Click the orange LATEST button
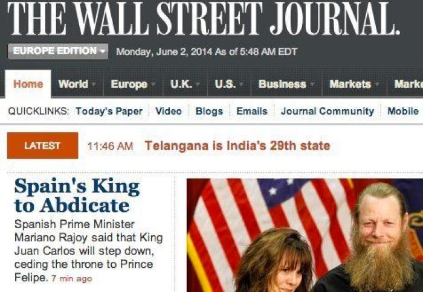This screenshot has width=423, height=292. click(43, 145)
